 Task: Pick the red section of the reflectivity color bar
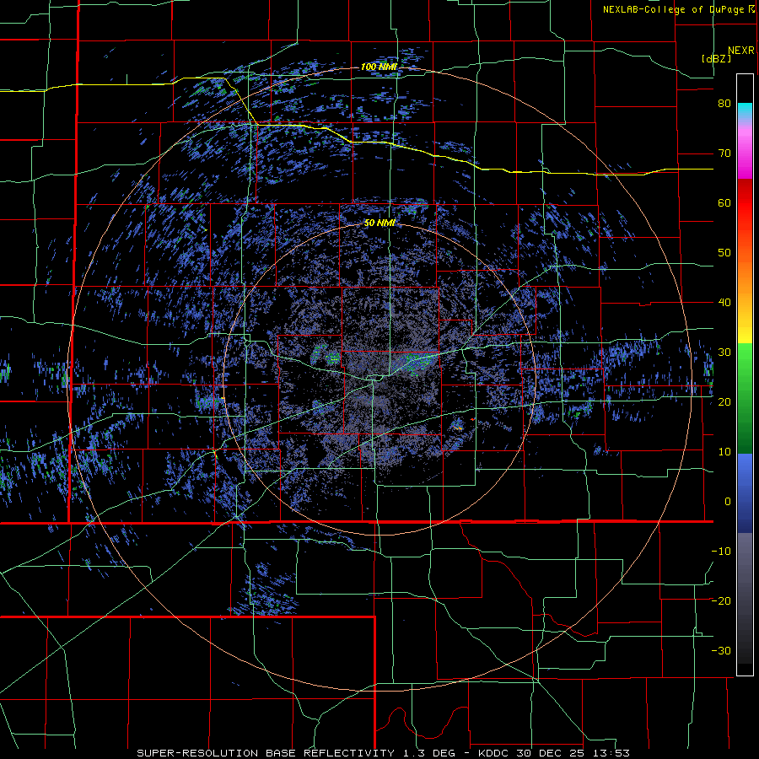coord(745,203)
